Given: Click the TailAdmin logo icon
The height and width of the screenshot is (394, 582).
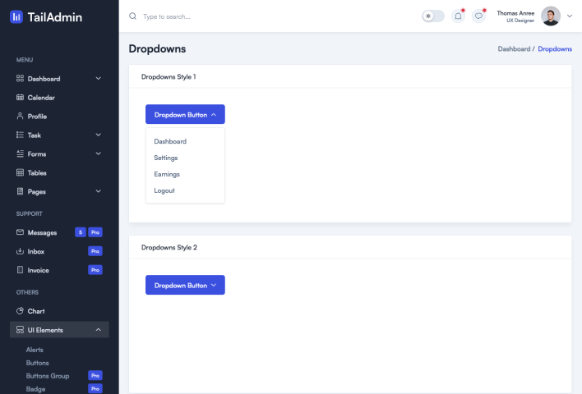Looking at the screenshot, I should pyautogui.click(x=16, y=16).
